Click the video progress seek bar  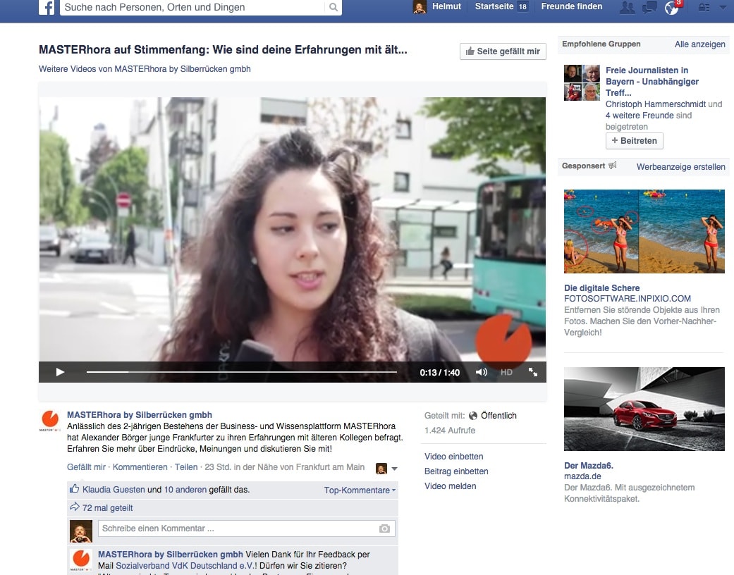[x=241, y=372]
